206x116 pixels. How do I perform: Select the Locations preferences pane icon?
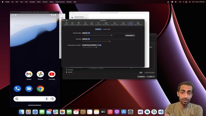coord(130,24)
